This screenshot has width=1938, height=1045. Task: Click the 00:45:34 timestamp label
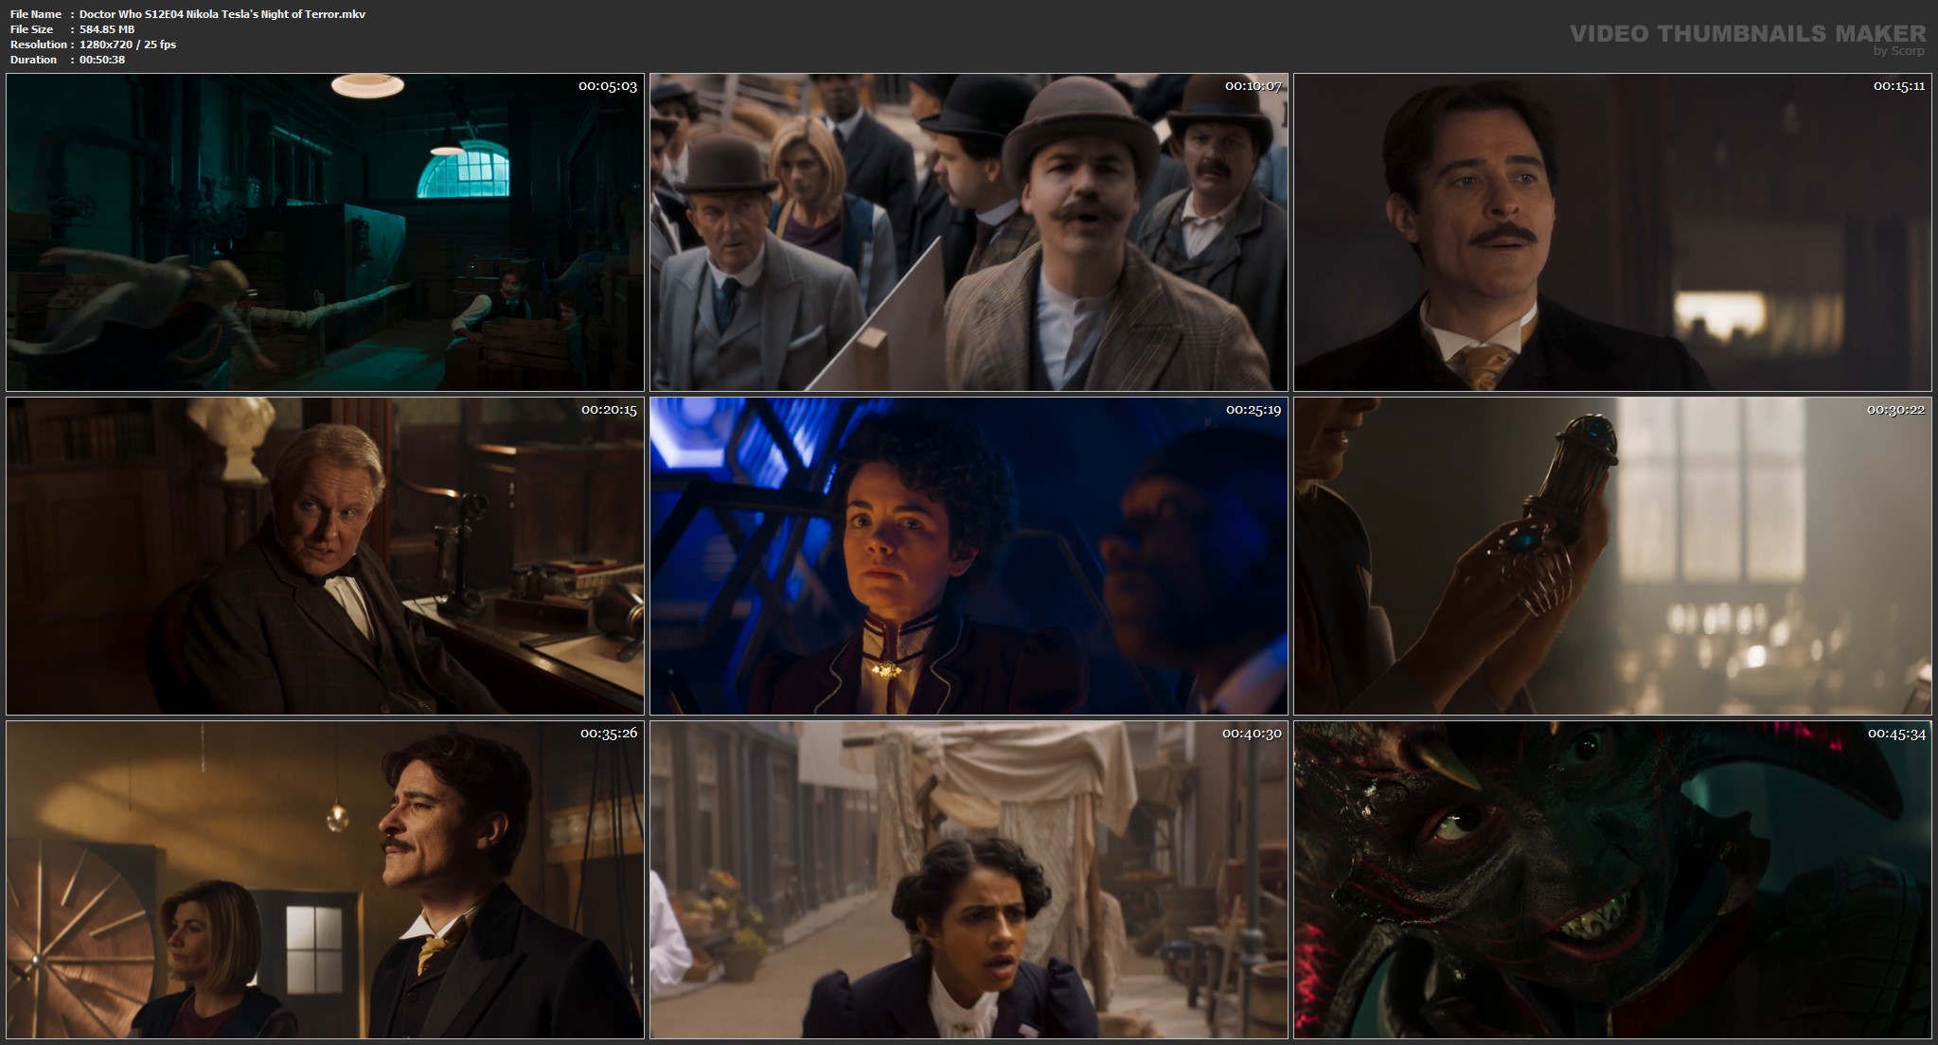pyautogui.click(x=1896, y=734)
